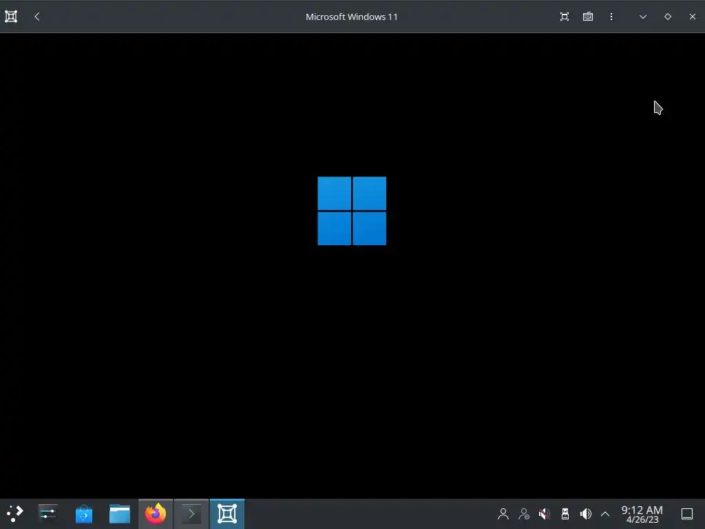Viewport: 705px width, 529px height.
Task: Click the user with minus tray icon
Action: click(x=524, y=514)
